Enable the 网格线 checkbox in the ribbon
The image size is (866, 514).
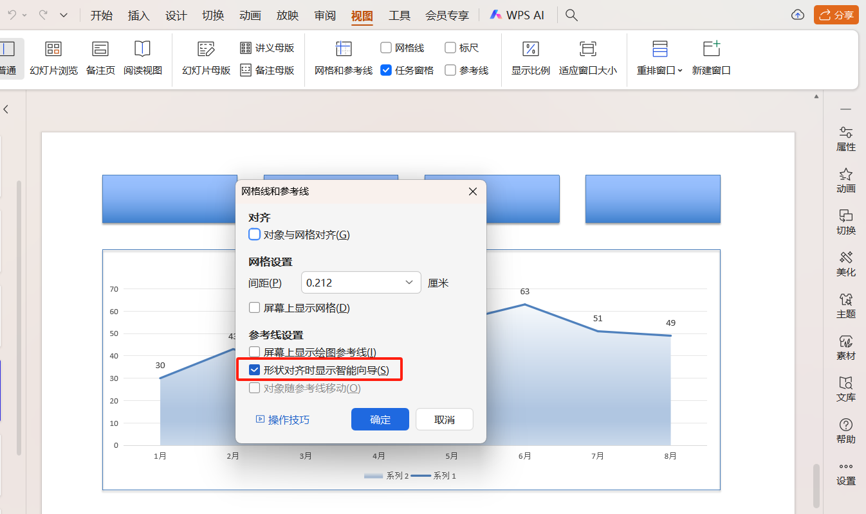click(x=385, y=47)
